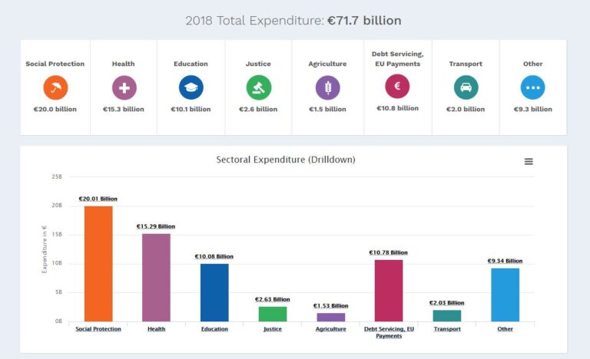
Task: Click the €20.01 Billion data label
Action: click(98, 199)
